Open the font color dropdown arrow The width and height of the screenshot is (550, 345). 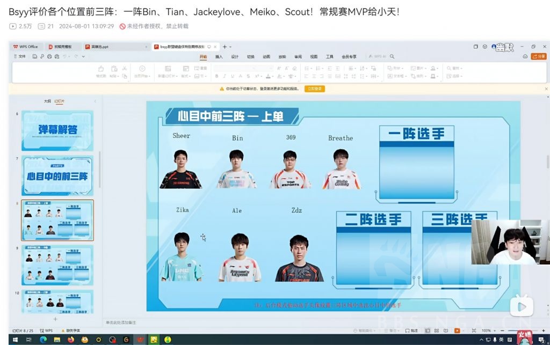pyautogui.click(x=272, y=76)
